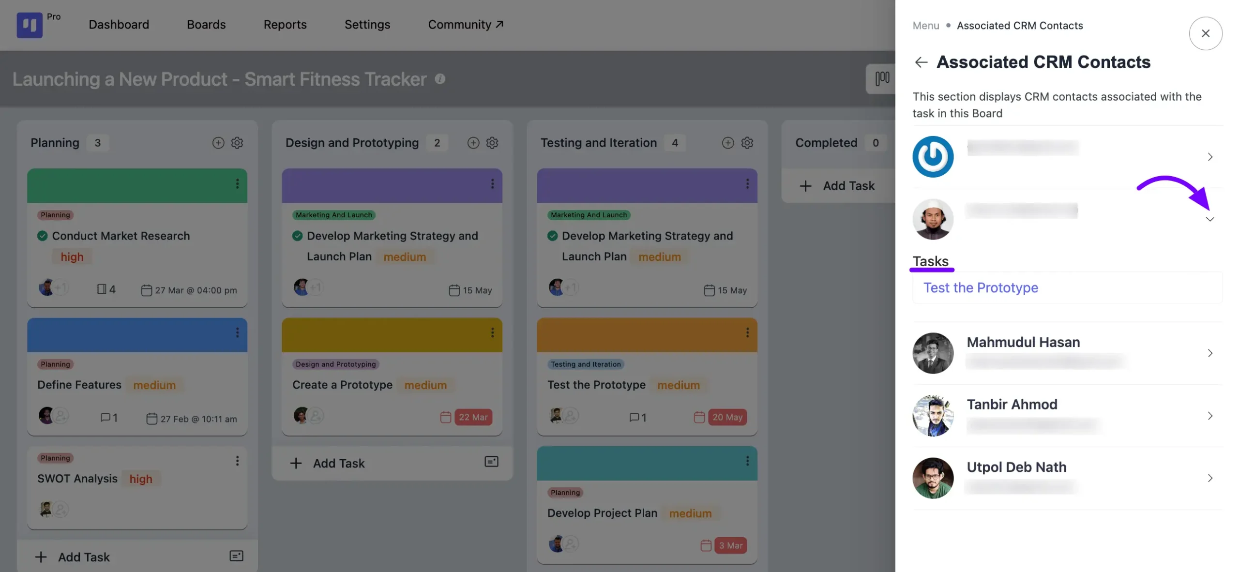The image size is (1239, 572).
Task: Expand the first blurred CRM contact entry
Action: [1210, 156]
